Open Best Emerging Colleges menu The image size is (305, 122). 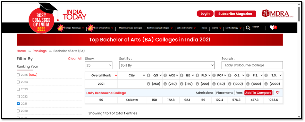point(160,28)
